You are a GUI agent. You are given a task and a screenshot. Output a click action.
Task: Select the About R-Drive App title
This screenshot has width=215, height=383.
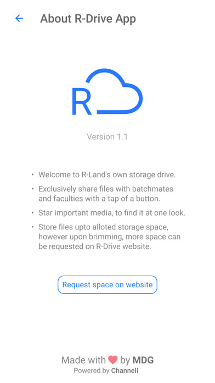click(88, 19)
